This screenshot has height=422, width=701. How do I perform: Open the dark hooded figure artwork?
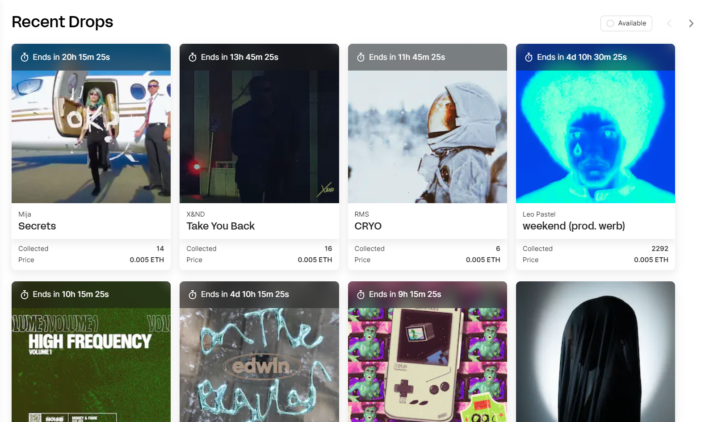[596, 351]
